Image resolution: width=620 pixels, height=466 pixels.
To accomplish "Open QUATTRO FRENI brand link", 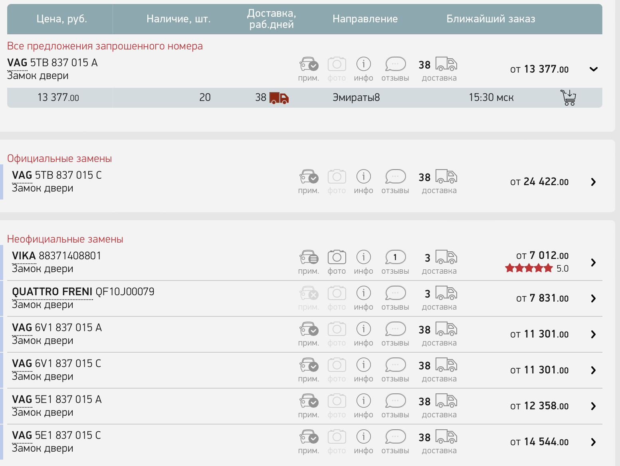I will (x=52, y=292).
